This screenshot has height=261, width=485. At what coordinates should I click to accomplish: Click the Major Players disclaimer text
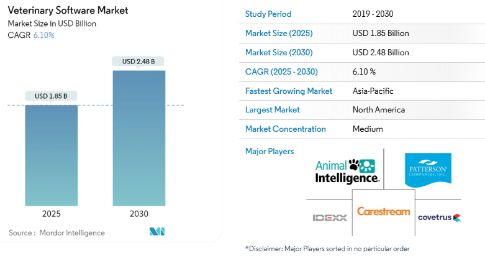[327, 249]
